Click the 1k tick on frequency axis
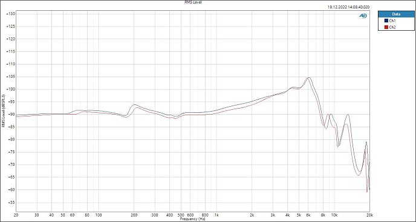Viewport: 416px width, 222px height. [216, 215]
